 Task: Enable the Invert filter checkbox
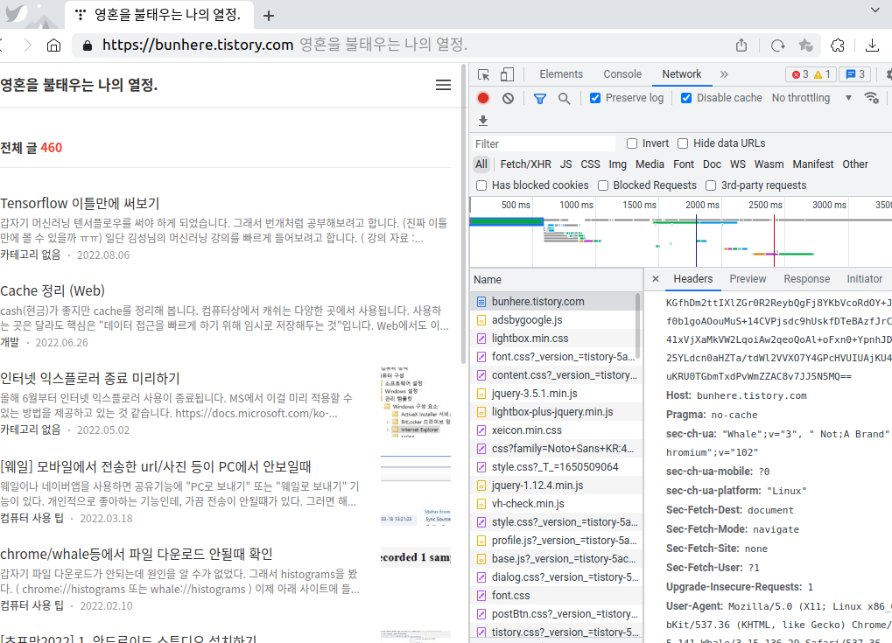click(x=631, y=143)
